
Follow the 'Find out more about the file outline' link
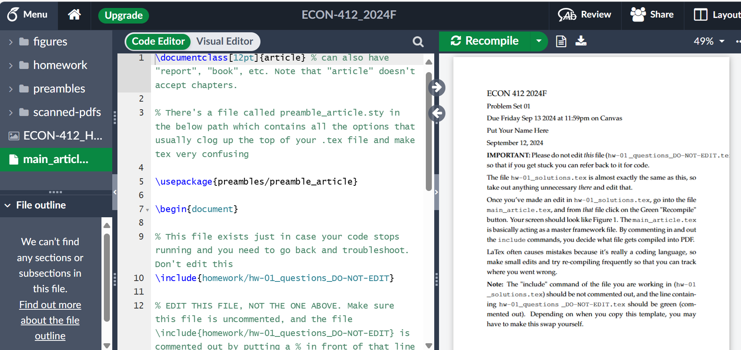click(50, 320)
